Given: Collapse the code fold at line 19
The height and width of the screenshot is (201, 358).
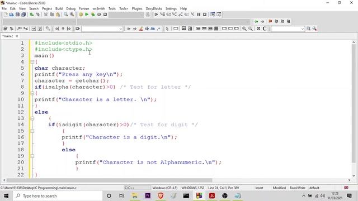Looking at the screenshot, I should (x=32, y=156).
